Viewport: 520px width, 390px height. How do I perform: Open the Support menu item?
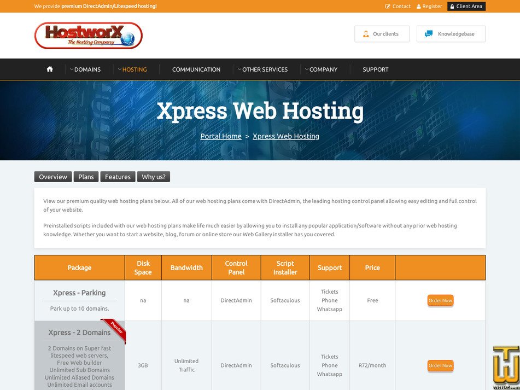tap(376, 69)
